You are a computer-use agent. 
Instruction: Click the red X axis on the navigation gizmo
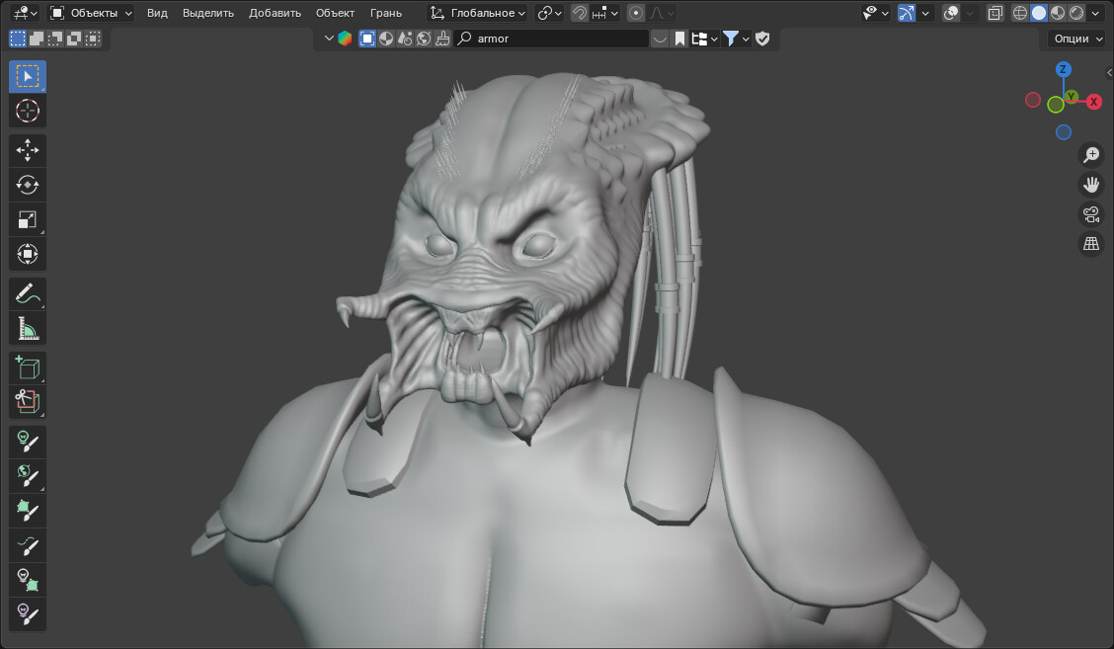[1092, 100]
